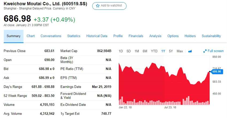Image resolution: width=227 pixels, height=118 pixels.
Task: View the Financials tab
Action: [x=136, y=36]
